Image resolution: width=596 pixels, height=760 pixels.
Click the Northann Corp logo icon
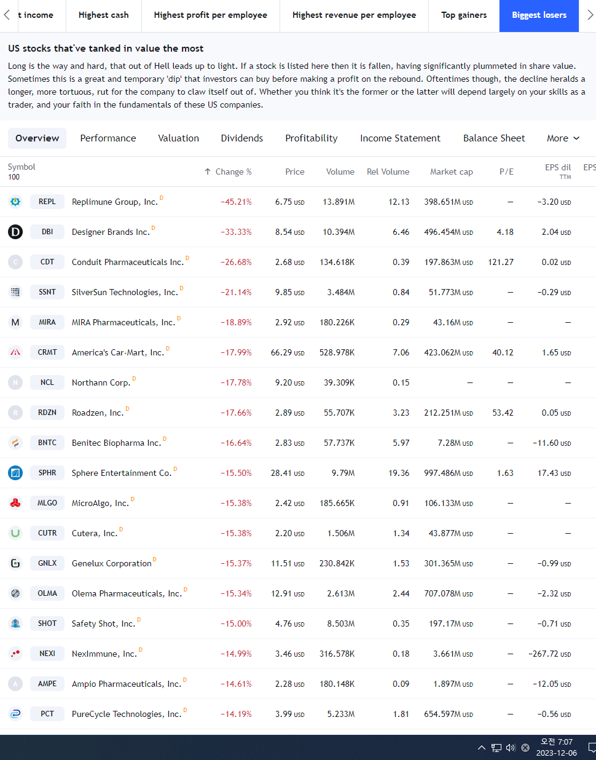coord(15,382)
